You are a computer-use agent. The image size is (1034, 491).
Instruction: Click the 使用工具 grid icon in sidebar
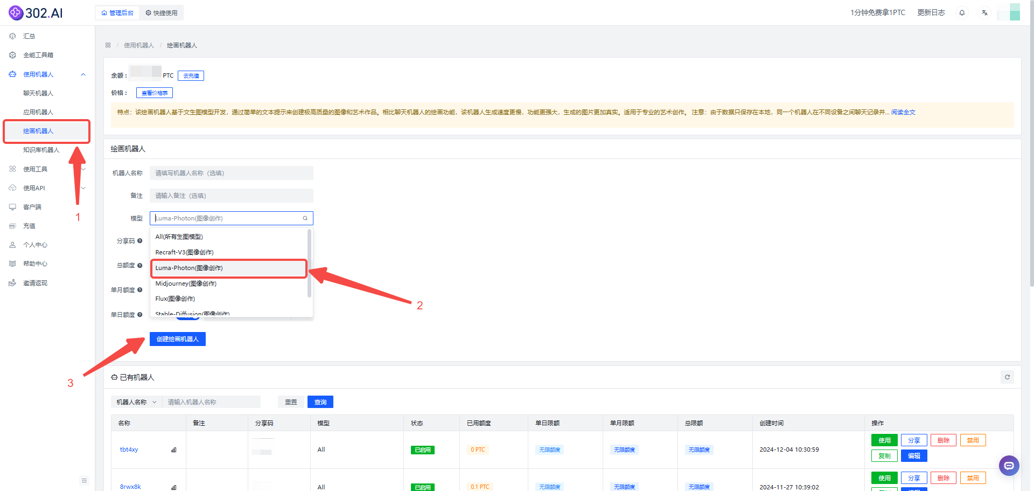pos(12,169)
